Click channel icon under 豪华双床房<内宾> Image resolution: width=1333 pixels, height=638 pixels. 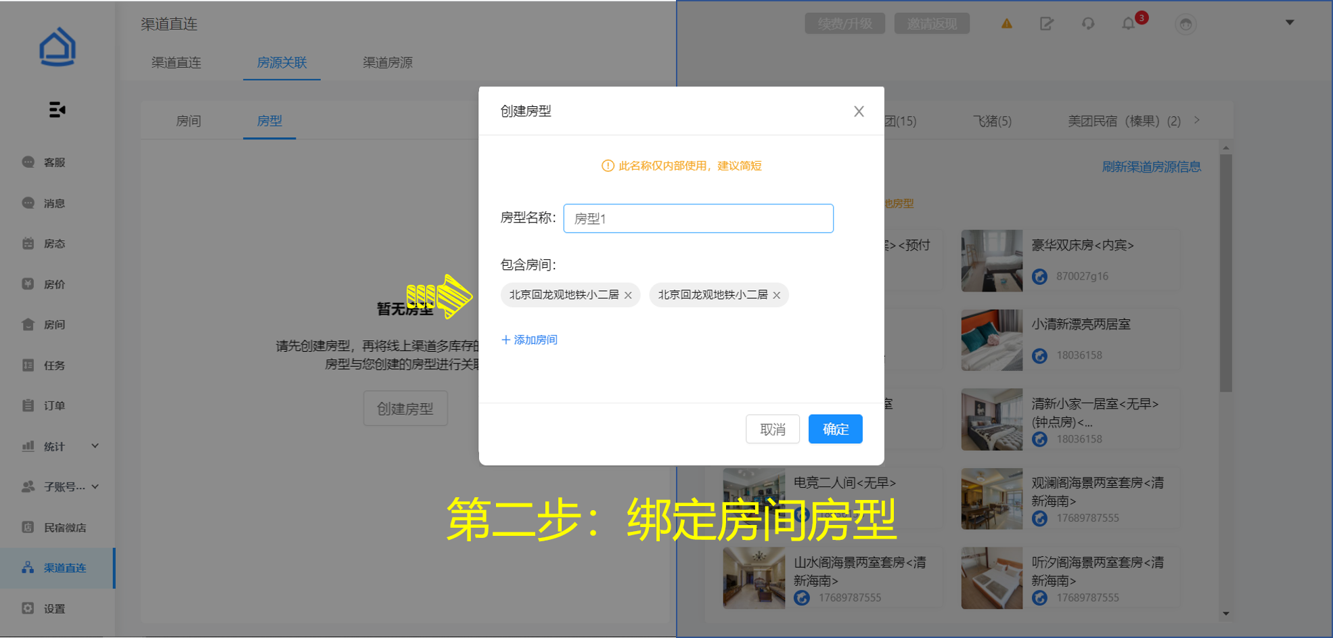(1040, 277)
